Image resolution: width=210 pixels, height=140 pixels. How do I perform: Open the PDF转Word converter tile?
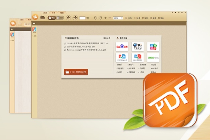(122, 58)
